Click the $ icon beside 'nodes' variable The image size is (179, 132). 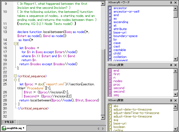[x=110, y=81]
